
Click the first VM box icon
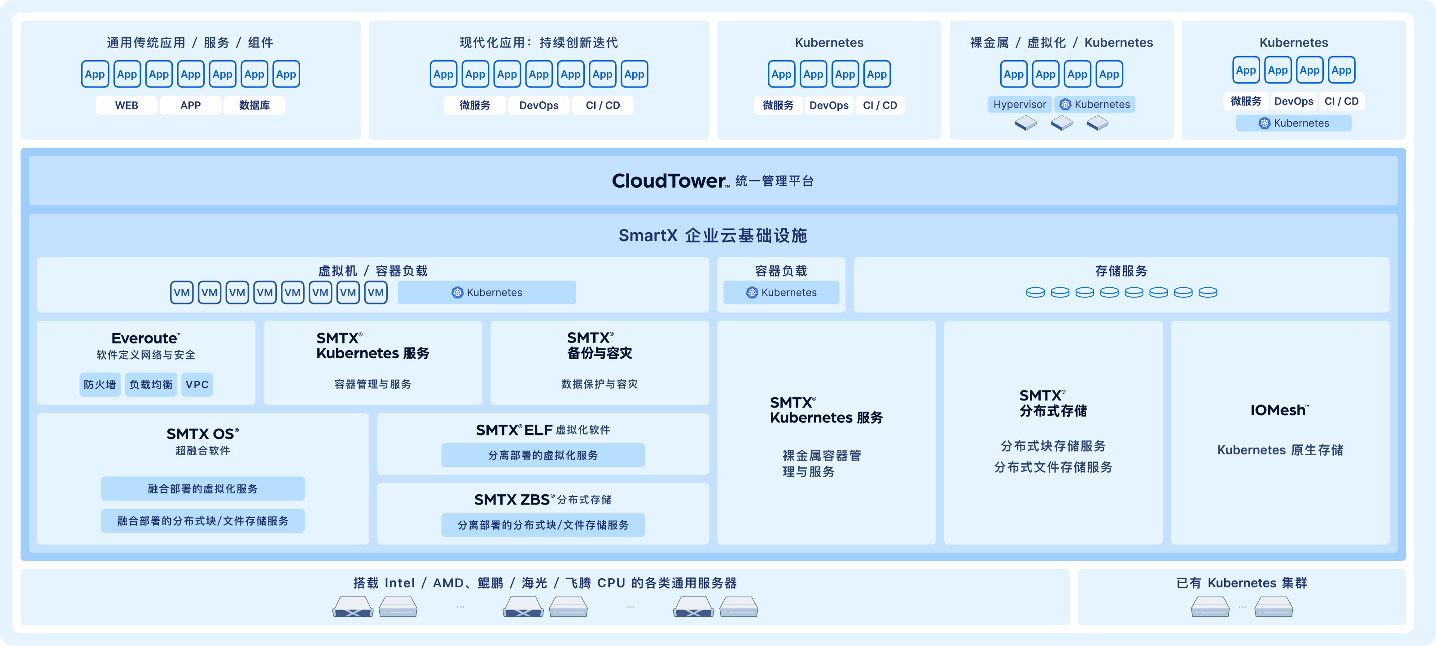182,292
